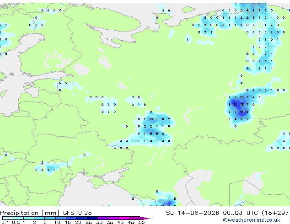Click legend tick label "50"
This screenshot has height=224, width=290.
coord(141,222)
